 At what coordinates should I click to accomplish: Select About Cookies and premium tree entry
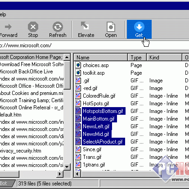31,93
